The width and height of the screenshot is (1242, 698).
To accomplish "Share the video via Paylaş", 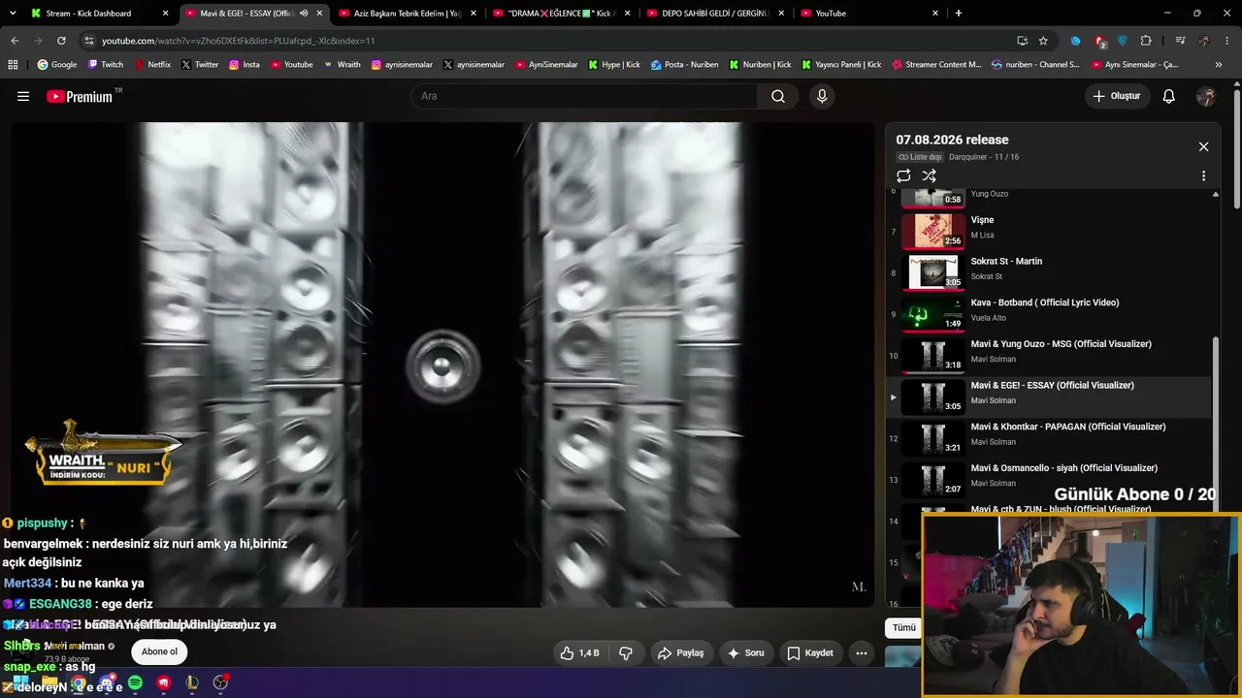I will coord(680,653).
